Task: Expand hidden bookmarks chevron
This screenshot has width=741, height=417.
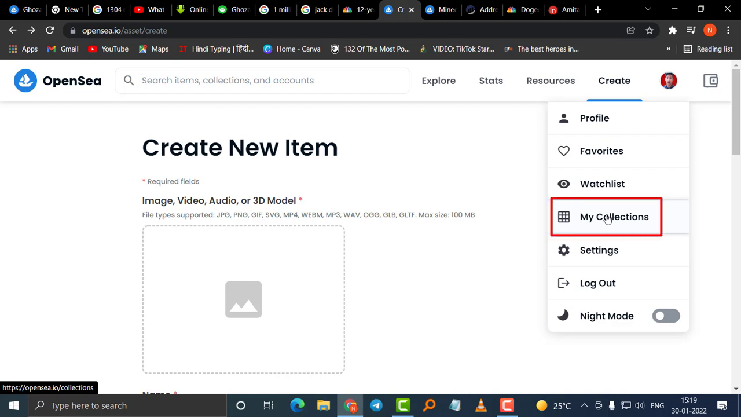Action: [x=669, y=49]
